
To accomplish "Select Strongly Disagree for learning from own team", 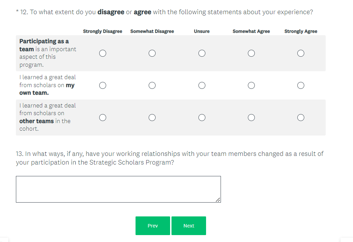I will [x=102, y=85].
